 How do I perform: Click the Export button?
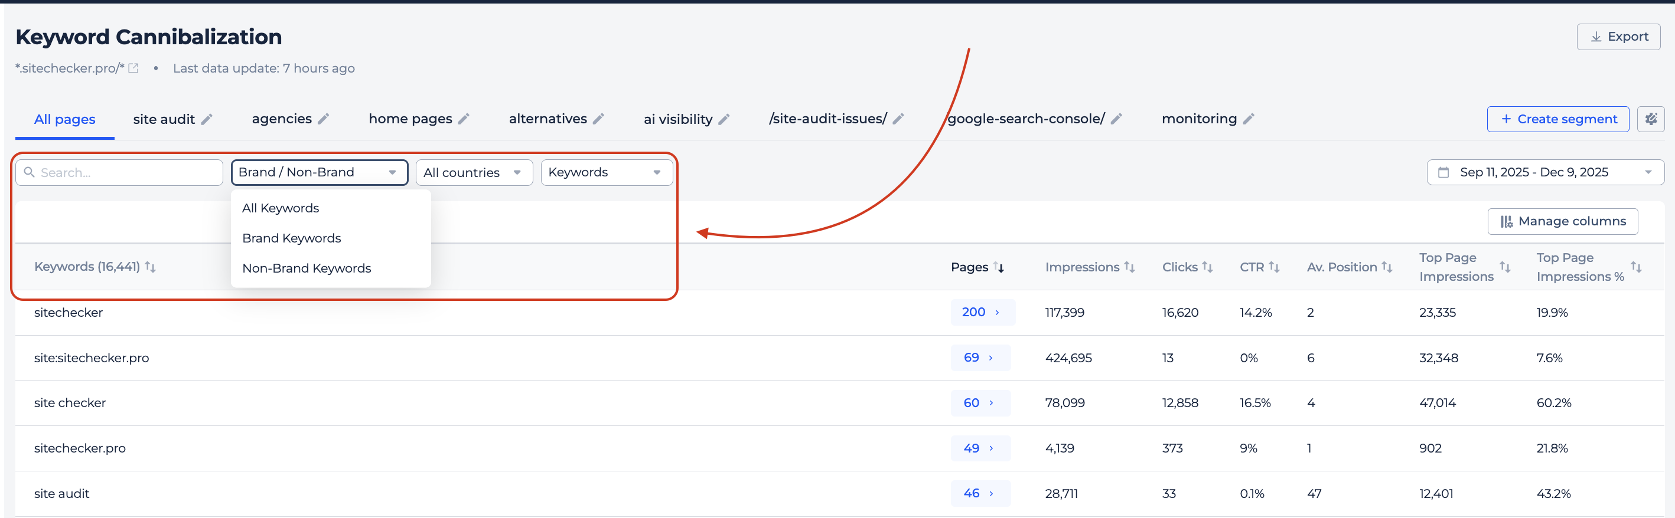[1618, 37]
